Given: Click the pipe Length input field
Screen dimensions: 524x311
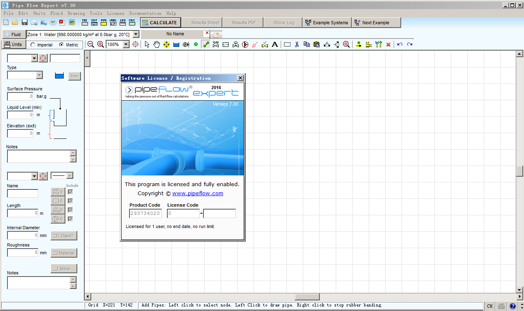Looking at the screenshot, I should pos(23,213).
